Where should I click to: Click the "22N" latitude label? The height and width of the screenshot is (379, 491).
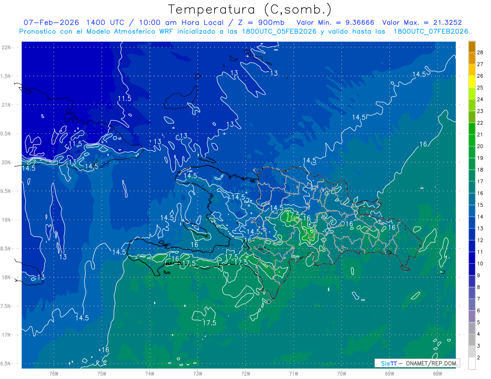tap(7, 47)
